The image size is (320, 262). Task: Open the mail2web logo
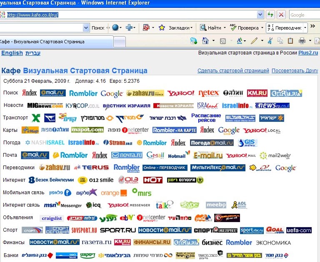click(x=275, y=156)
